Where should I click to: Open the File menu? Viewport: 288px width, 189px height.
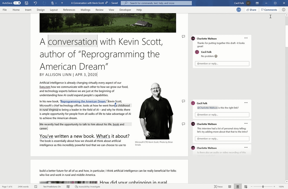tap(5, 10)
